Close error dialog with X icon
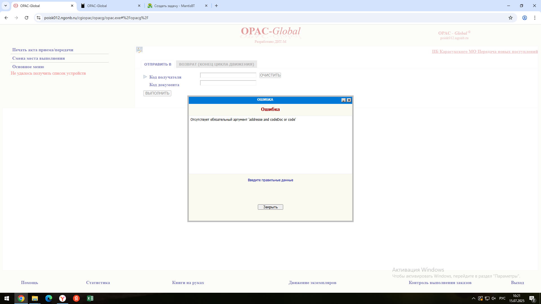Image resolution: width=541 pixels, height=304 pixels. [x=349, y=100]
